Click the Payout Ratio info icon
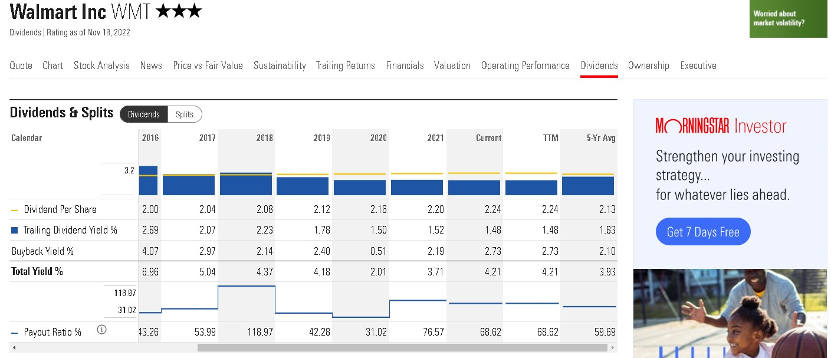Screen dimensions: 831x358 (101, 330)
